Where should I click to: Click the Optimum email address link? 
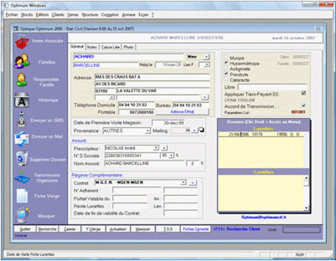click(x=264, y=217)
